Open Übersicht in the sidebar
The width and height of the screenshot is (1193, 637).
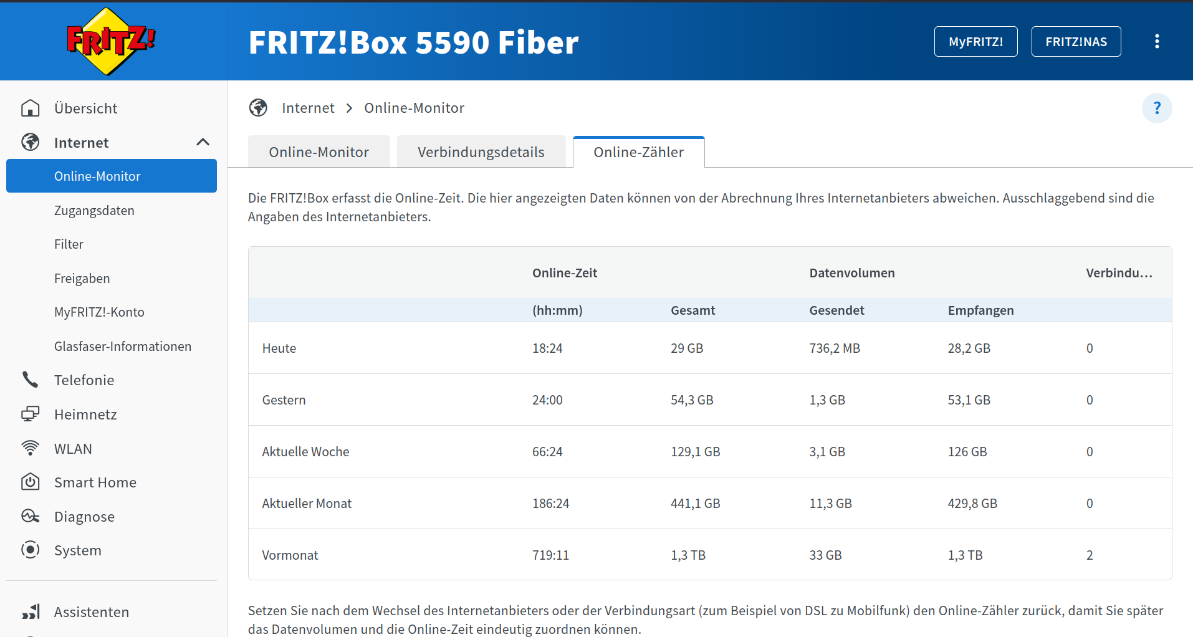tap(85, 108)
